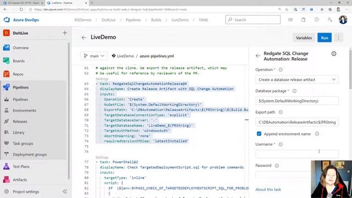Go to LiveDemo breadcrumb
Viewport: 352px width, 198px height.
(x=180, y=20)
